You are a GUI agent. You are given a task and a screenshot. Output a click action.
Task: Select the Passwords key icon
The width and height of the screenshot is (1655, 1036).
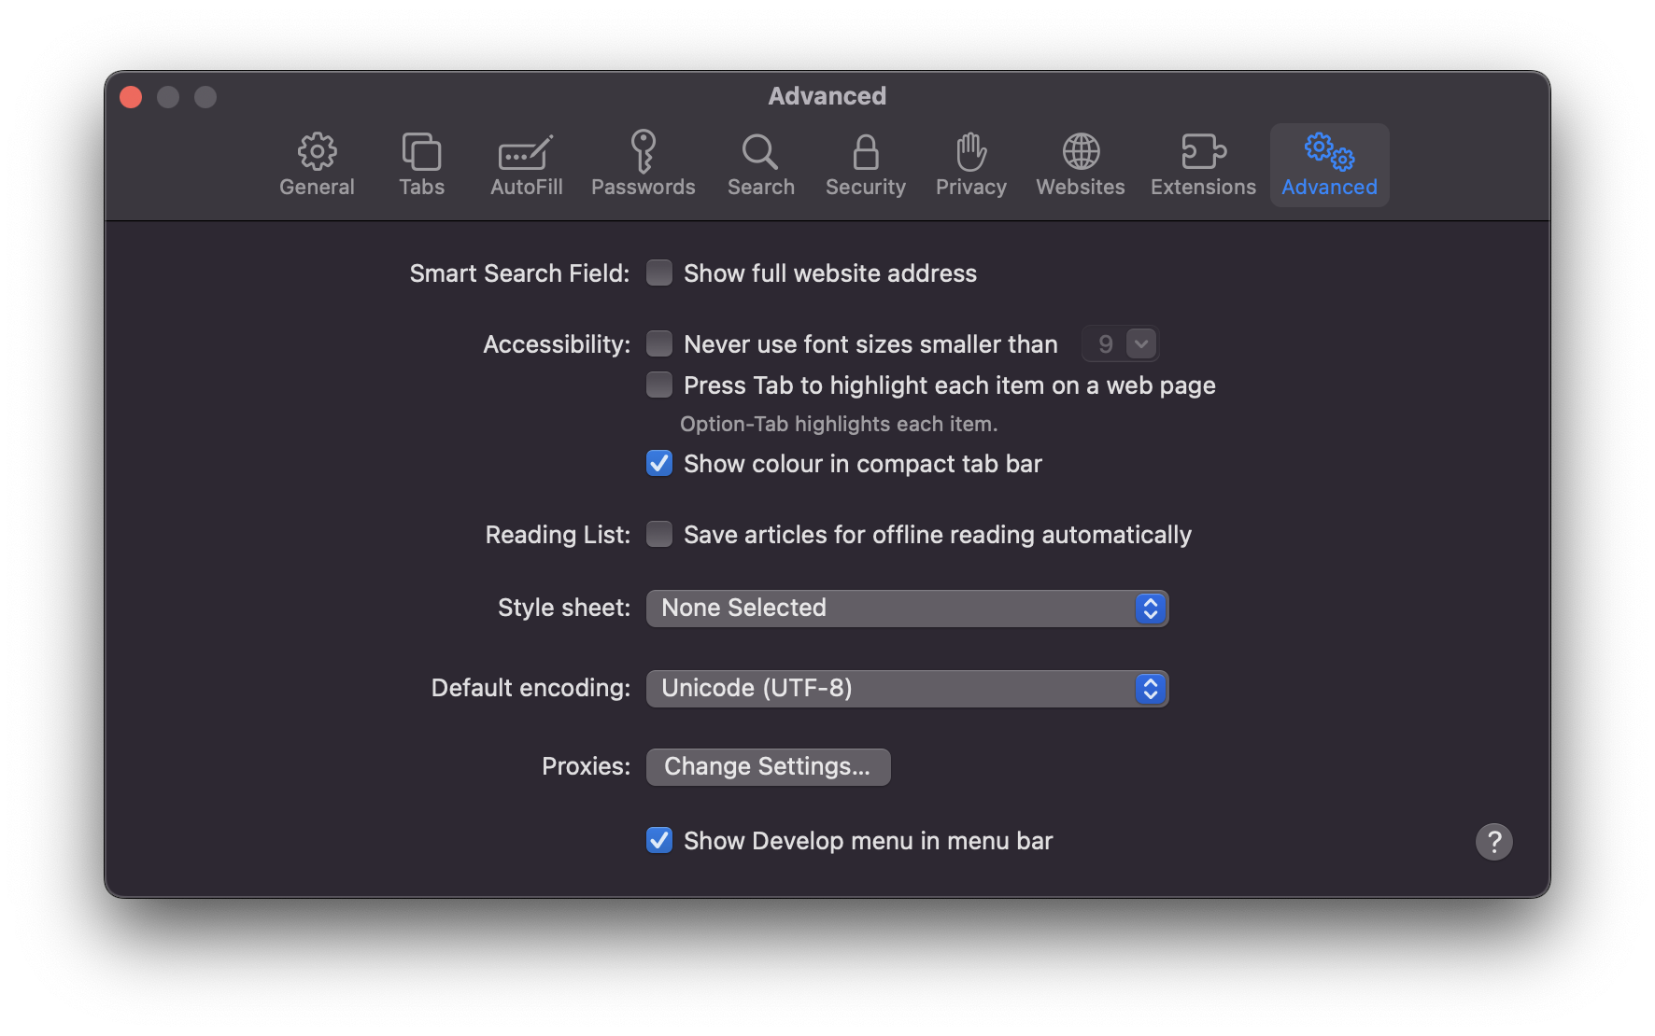(x=643, y=164)
